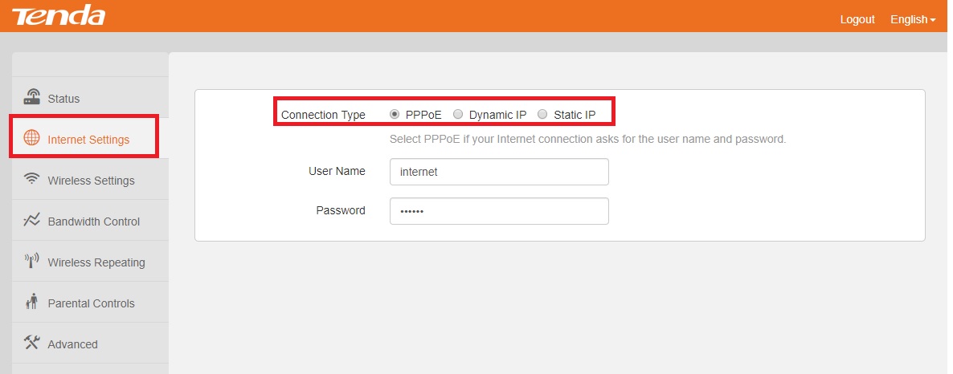The height and width of the screenshot is (374, 953).
Task: Select the Static IP radio button
Action: (542, 113)
